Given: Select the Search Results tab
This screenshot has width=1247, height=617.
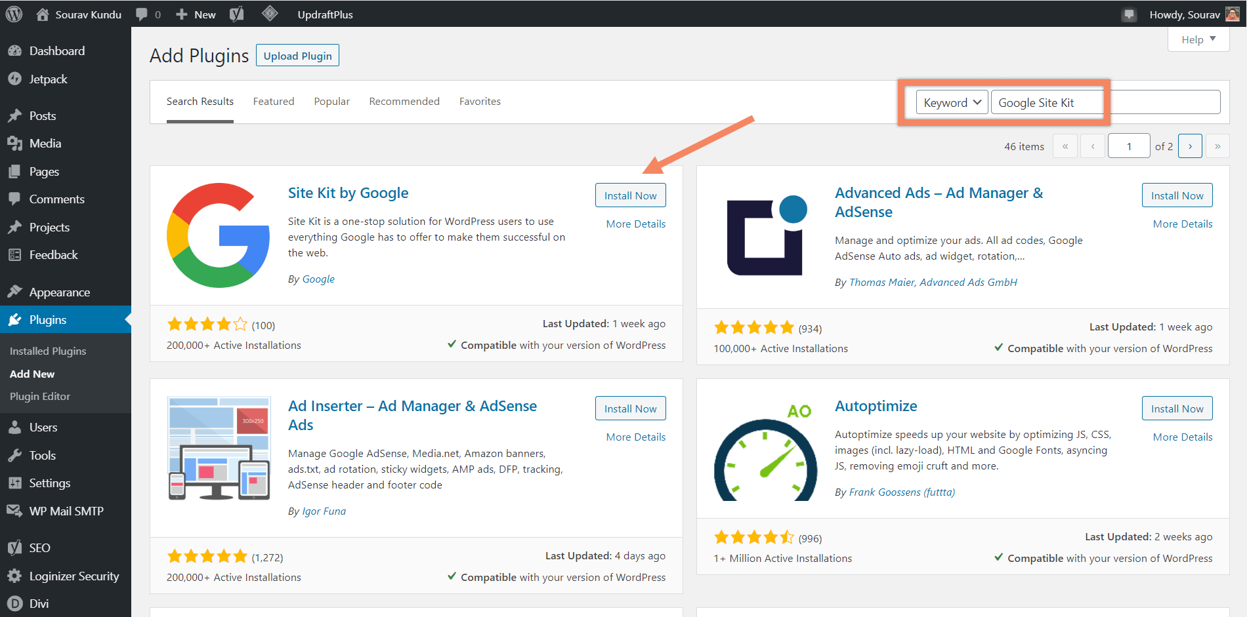Looking at the screenshot, I should pos(200,101).
